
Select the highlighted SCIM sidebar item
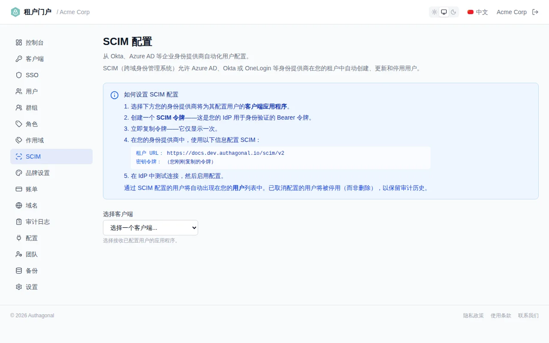point(51,156)
